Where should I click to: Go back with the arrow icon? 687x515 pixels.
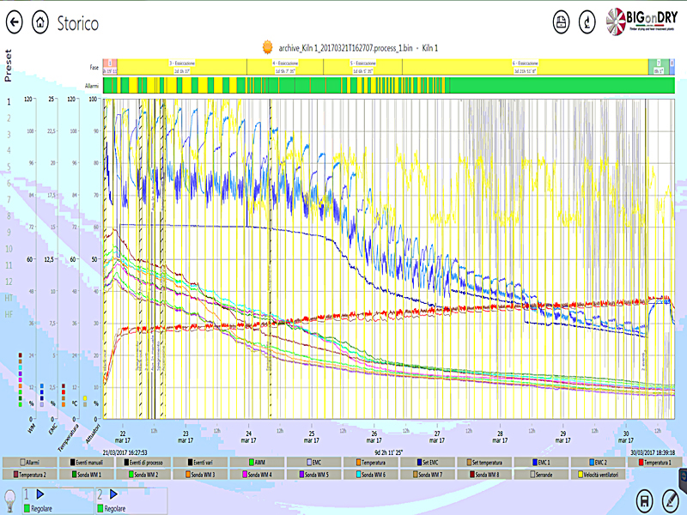click(x=15, y=22)
